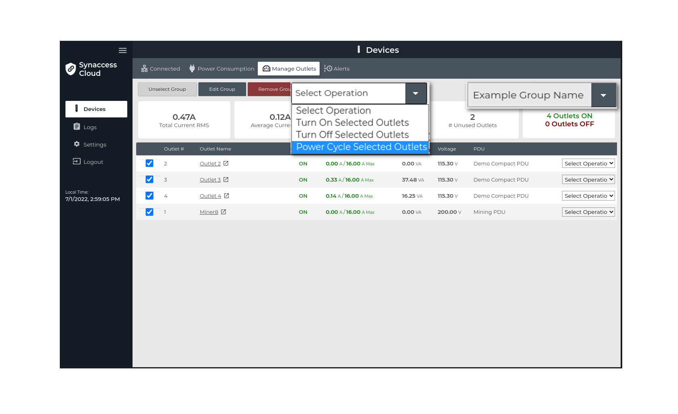Image resolution: width=678 pixels, height=414 pixels.
Task: Open external link icon next to Outlet 2
Action: [x=226, y=163]
